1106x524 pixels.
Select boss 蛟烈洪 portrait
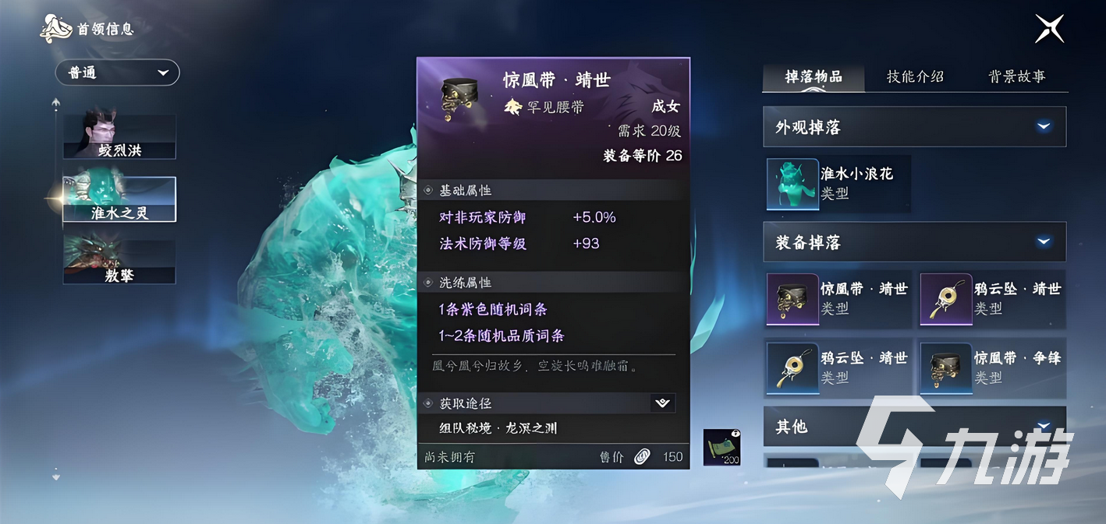coord(119,136)
